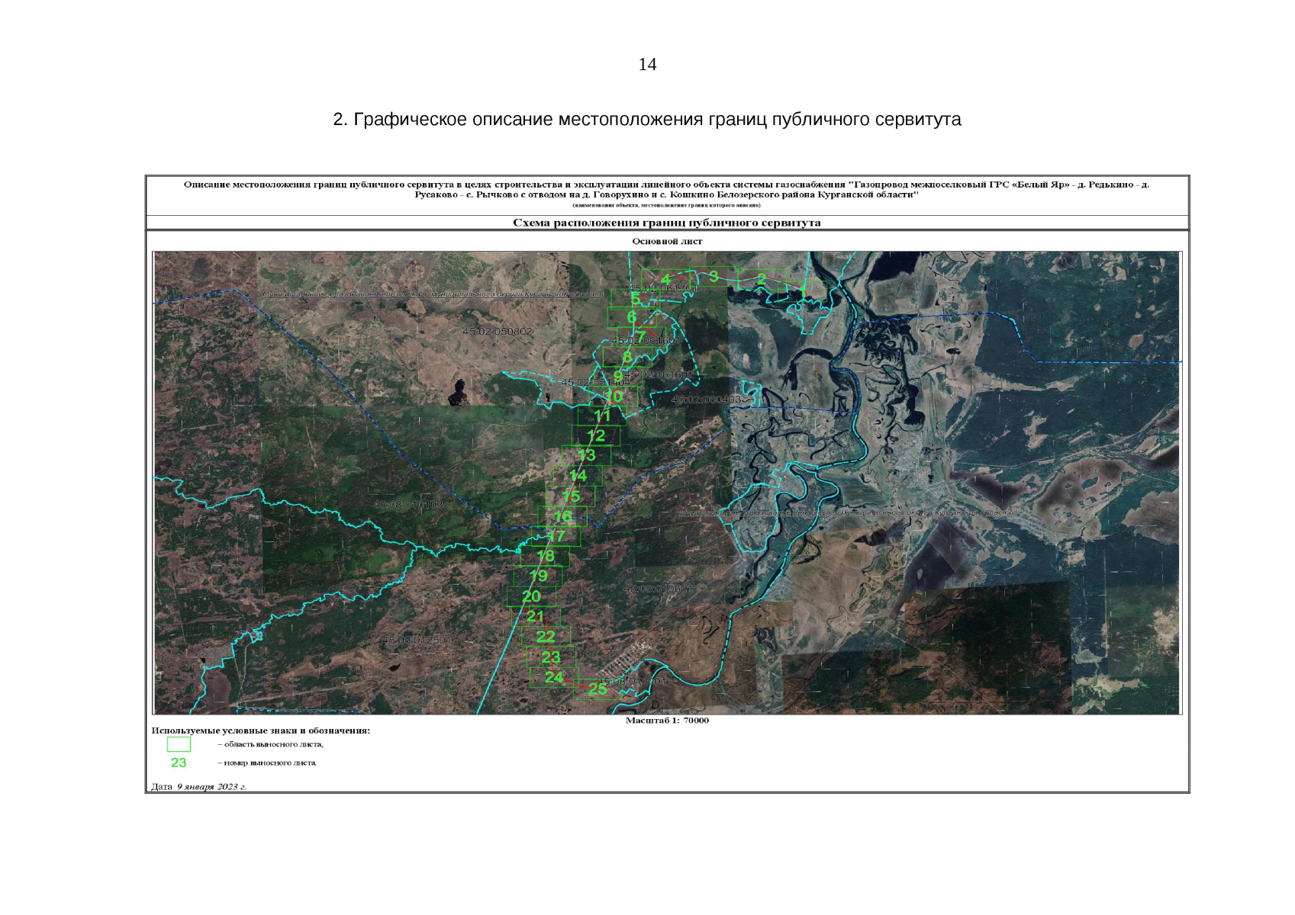
Task: Select sheet marker 19 on the map
Action: click(538, 576)
